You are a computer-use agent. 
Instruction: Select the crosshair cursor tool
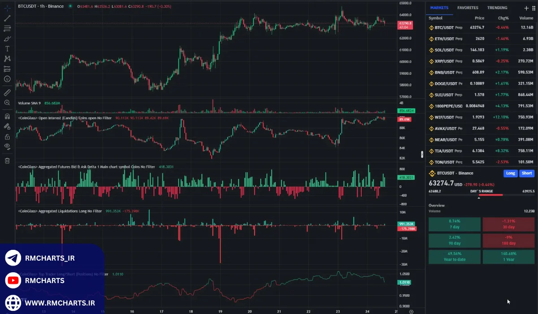click(7, 8)
